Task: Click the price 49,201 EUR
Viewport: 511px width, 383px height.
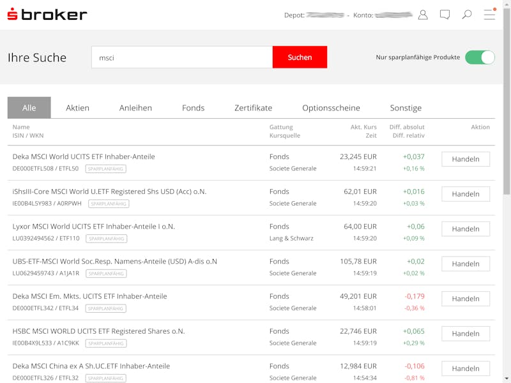Action: click(358, 296)
